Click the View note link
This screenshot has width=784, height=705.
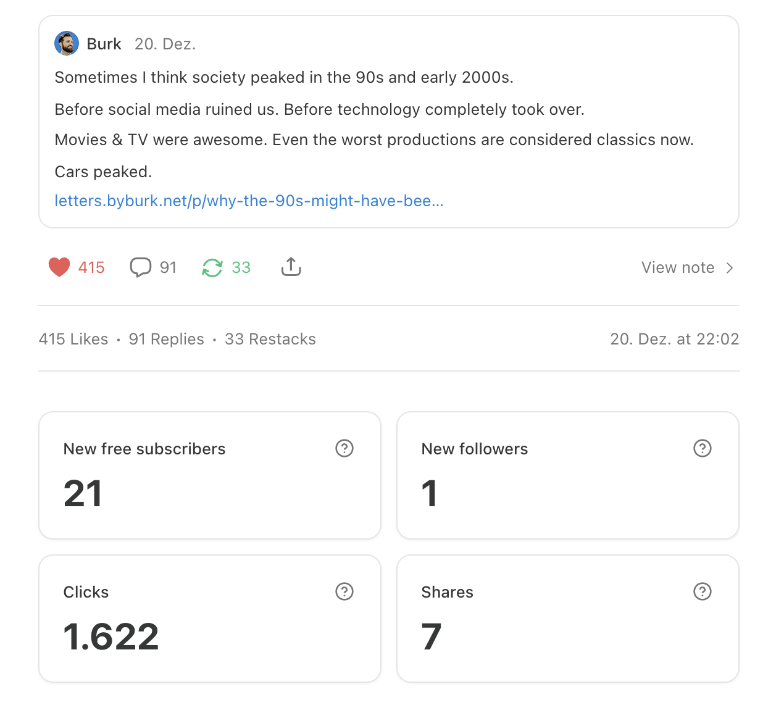[x=677, y=267]
